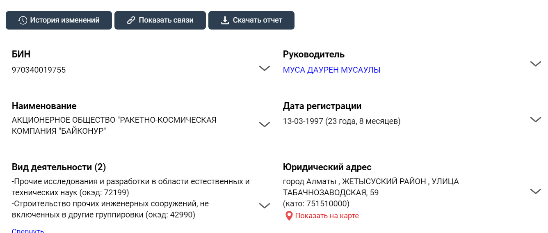The width and height of the screenshot is (548, 233).
Task: Open История изменений change history
Action: coord(59,20)
